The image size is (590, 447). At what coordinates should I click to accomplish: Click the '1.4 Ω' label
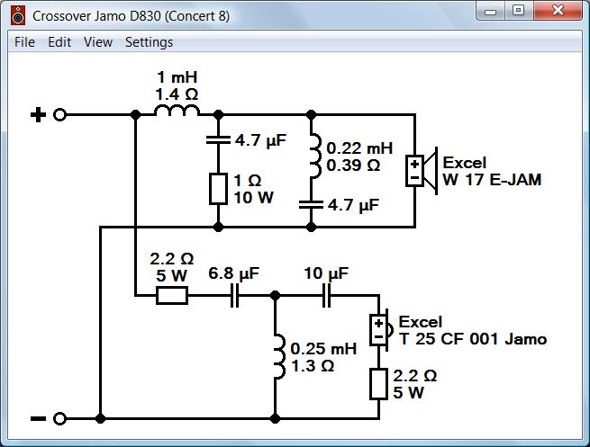point(177,94)
